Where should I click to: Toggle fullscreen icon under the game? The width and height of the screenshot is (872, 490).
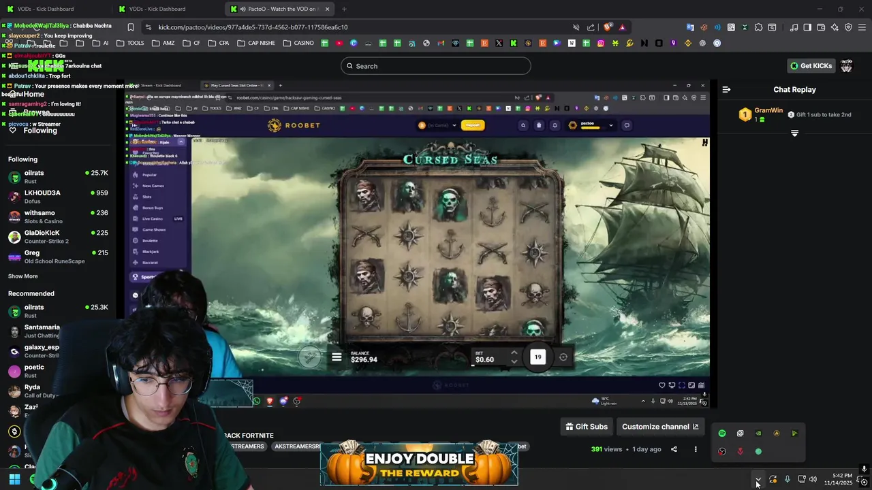(x=682, y=385)
